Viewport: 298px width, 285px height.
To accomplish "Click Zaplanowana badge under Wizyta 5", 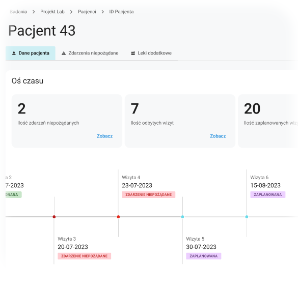I will (x=204, y=256).
